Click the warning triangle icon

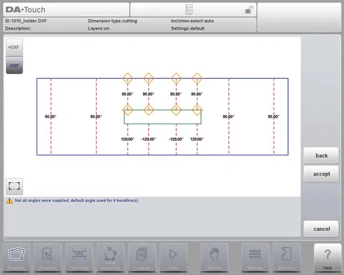10,200
